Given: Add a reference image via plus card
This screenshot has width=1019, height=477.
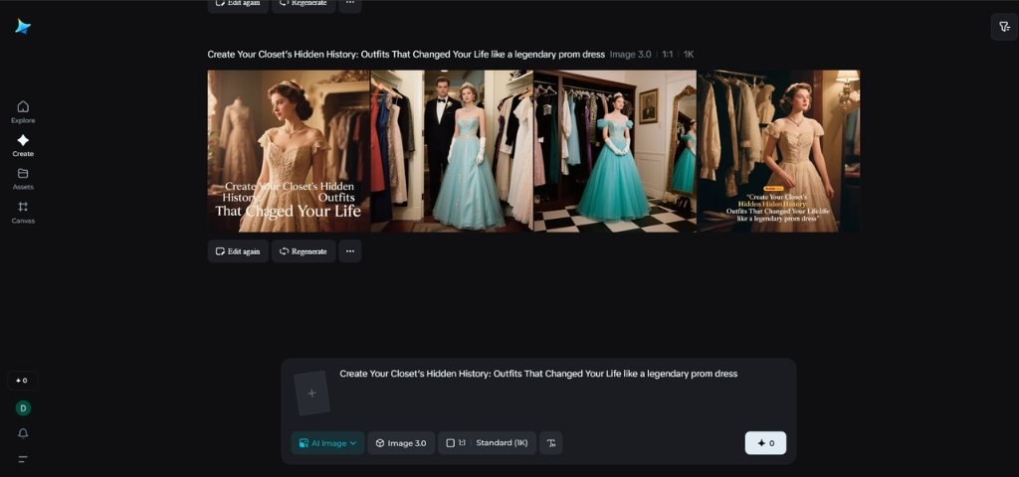Looking at the screenshot, I should coord(311,394).
